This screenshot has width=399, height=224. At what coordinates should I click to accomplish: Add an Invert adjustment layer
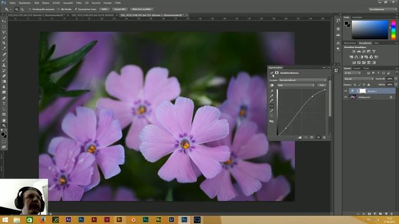354,62
